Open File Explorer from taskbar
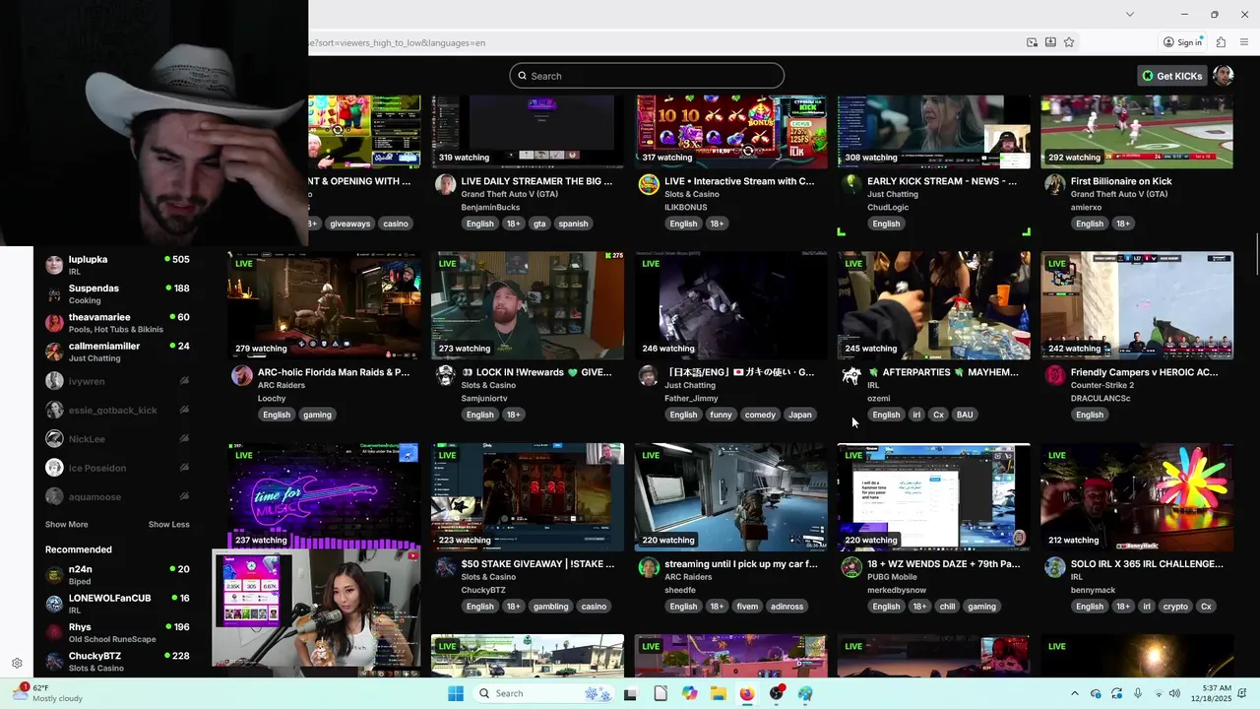The height and width of the screenshot is (709, 1260). 719,693
